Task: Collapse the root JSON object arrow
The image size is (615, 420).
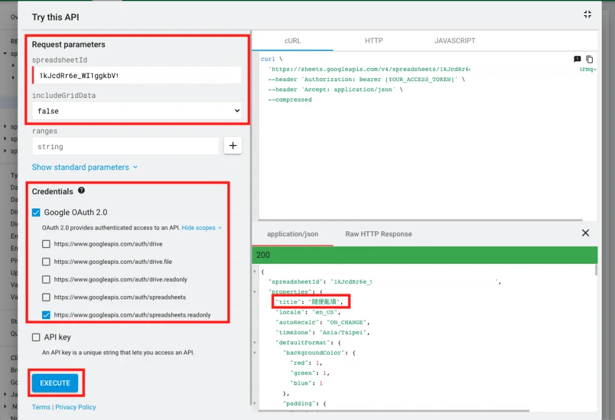Action: tap(255, 272)
